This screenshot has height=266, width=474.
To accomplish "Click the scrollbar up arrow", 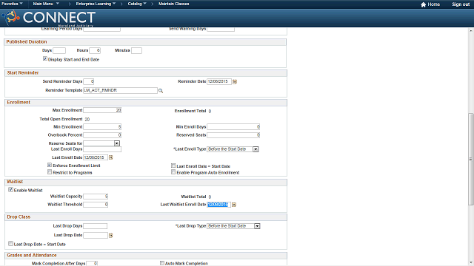I will (x=471, y=31).
